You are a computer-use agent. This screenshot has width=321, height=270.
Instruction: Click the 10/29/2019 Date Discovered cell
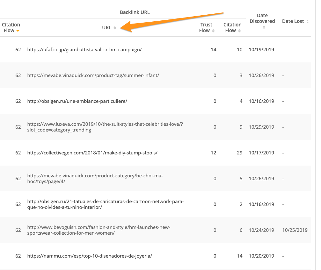(x=261, y=127)
